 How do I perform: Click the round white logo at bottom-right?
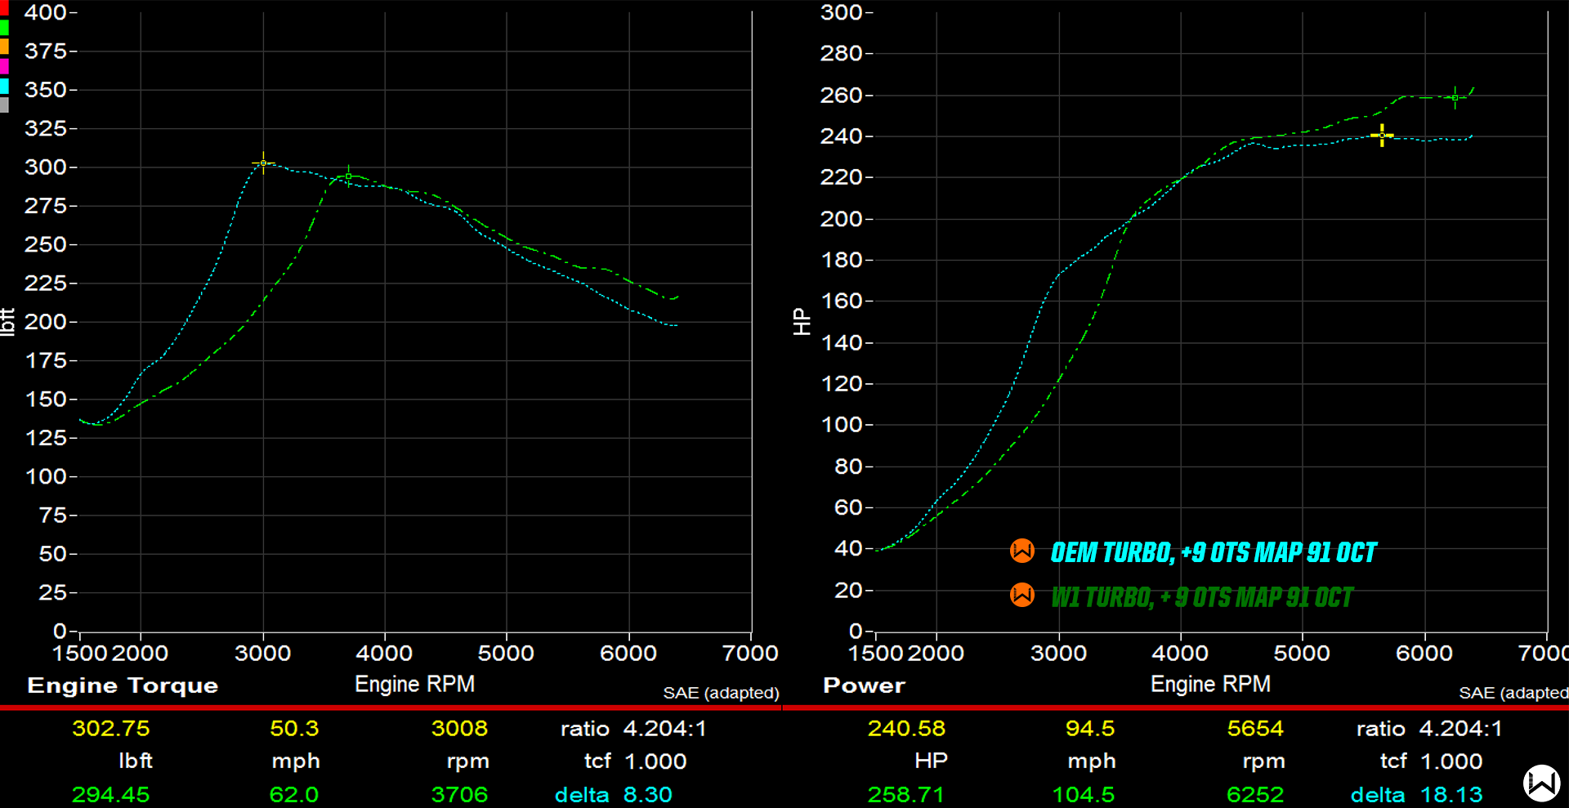pyautogui.click(x=1542, y=783)
